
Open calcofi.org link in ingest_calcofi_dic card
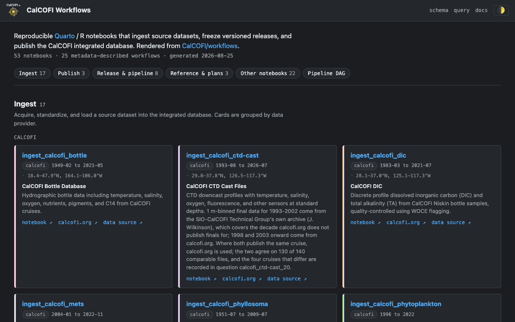[406, 222]
